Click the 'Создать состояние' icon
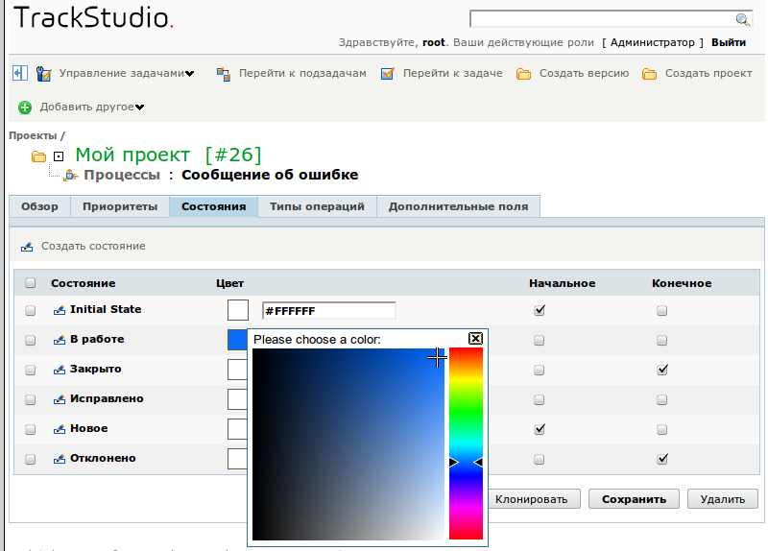Image resolution: width=768 pixels, height=551 pixels. (27, 247)
